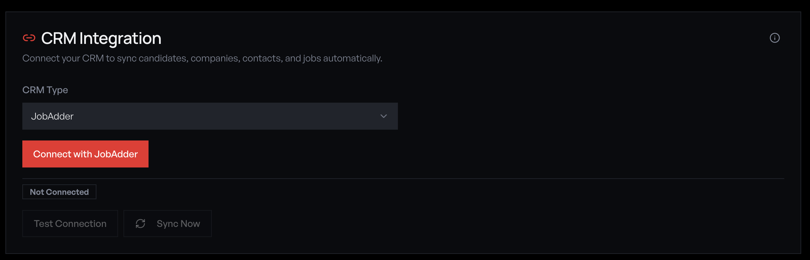Click "Connect" word on the red button
810x260 pixels.
coord(52,154)
